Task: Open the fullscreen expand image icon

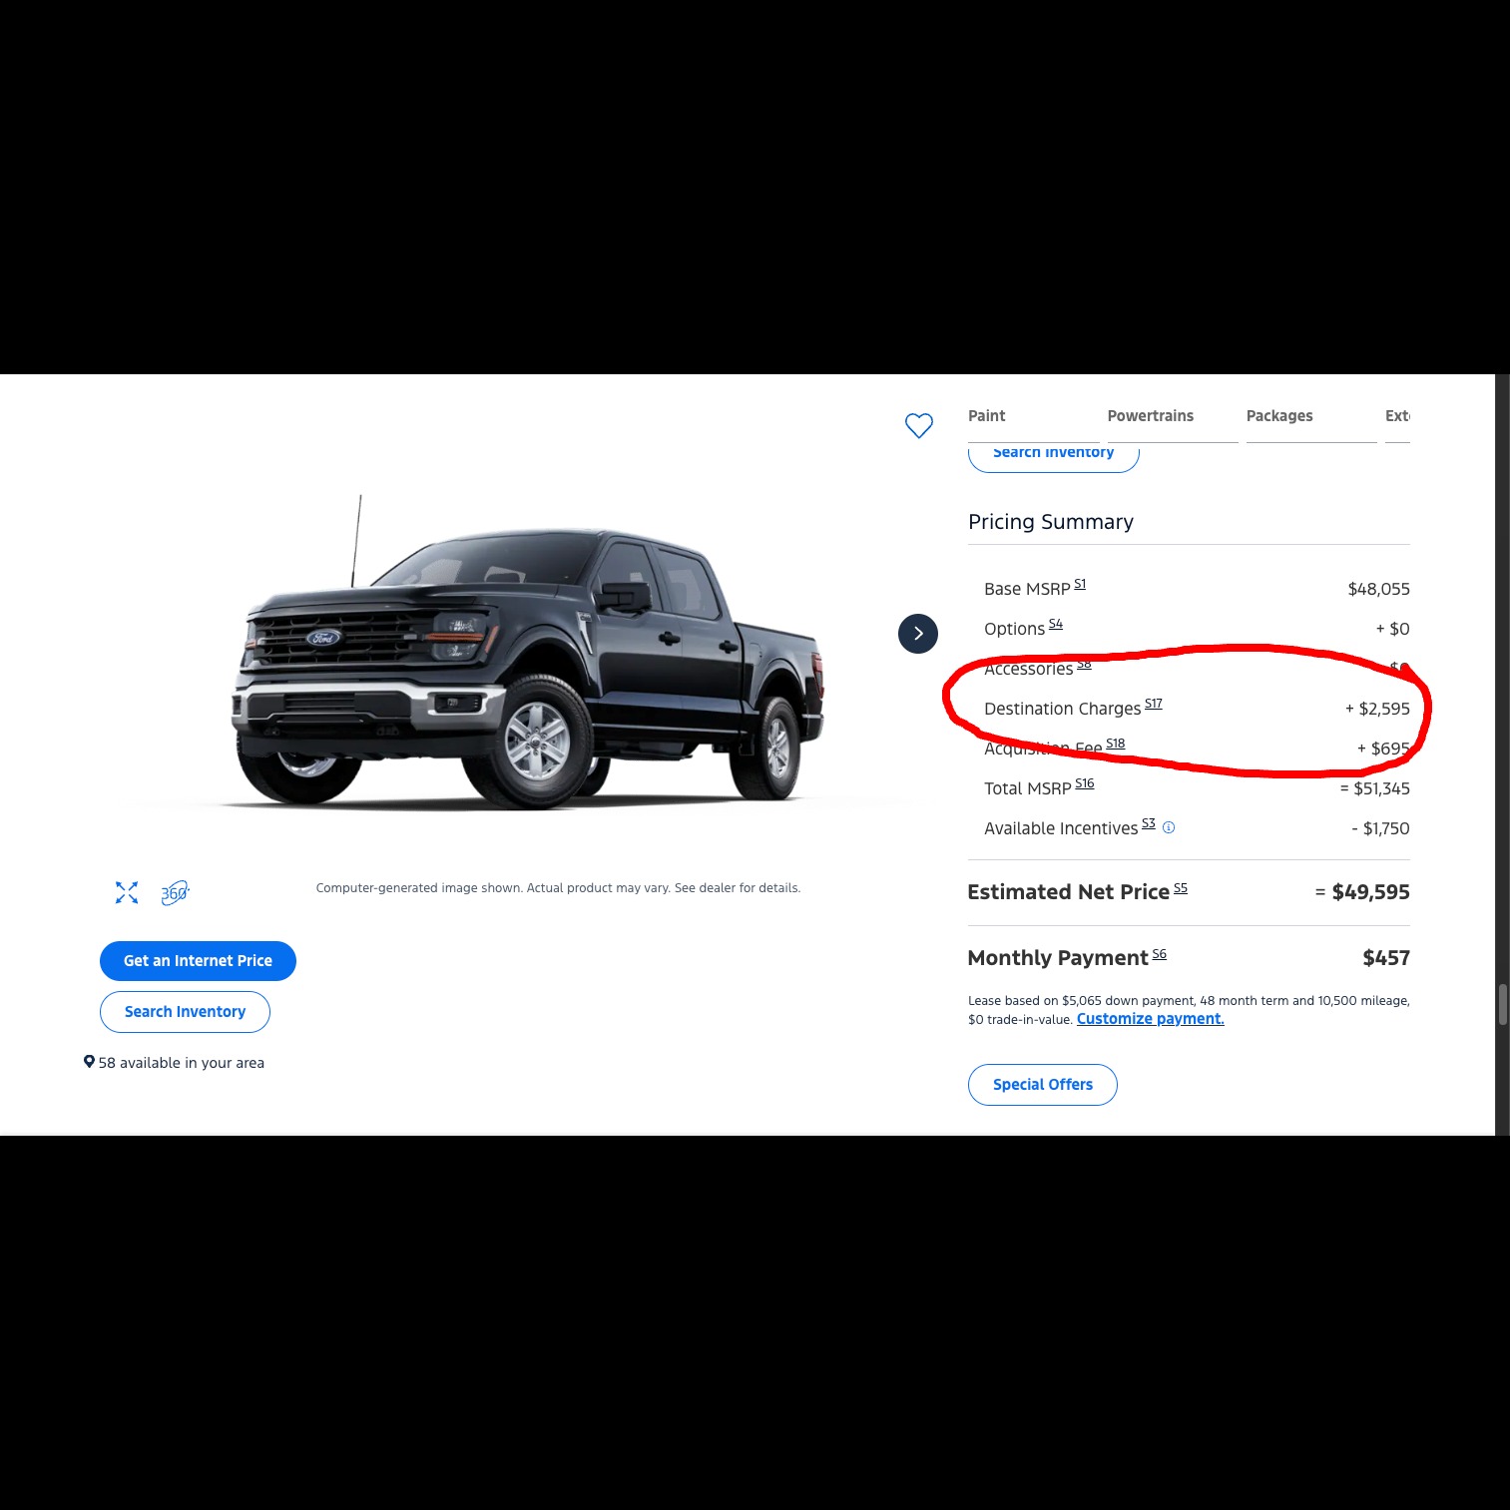Action: coord(127,892)
